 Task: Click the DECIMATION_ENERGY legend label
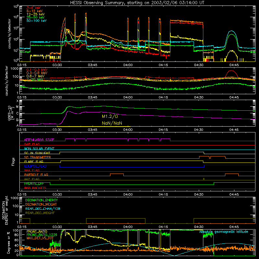[x=41, y=200]
